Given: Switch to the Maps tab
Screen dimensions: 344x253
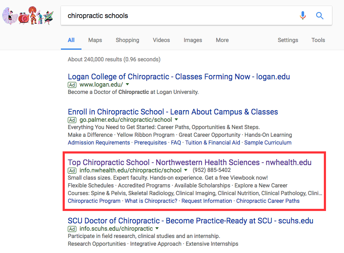Looking at the screenshot, I should [x=95, y=40].
